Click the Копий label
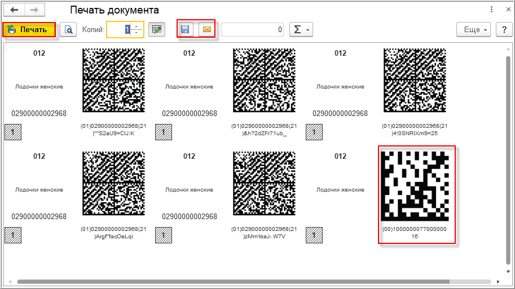Screen dimensions: 515x289 tap(93, 29)
